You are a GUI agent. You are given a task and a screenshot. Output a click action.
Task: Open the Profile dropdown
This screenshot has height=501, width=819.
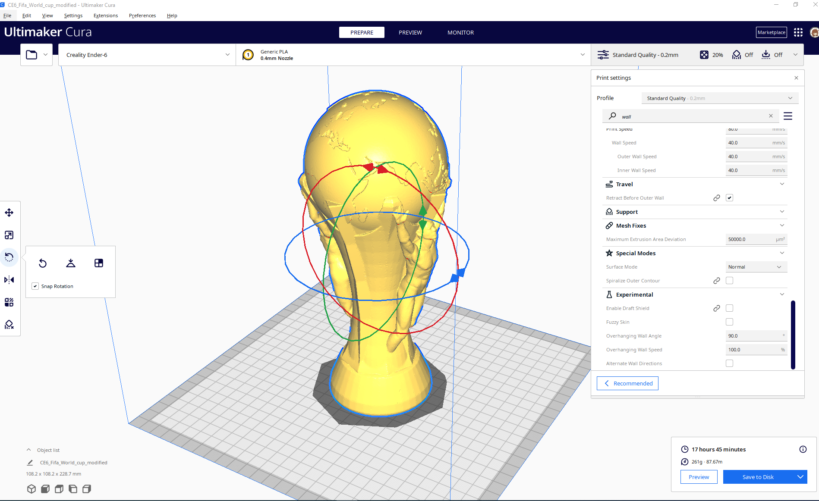tap(719, 98)
